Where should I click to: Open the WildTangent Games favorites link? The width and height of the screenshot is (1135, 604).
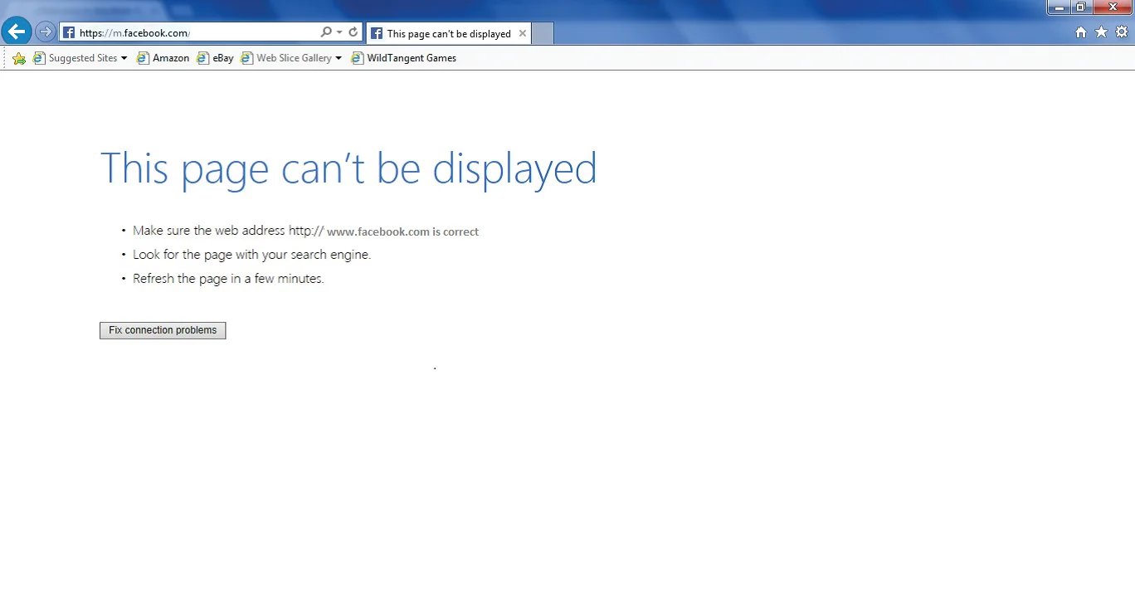tap(404, 58)
